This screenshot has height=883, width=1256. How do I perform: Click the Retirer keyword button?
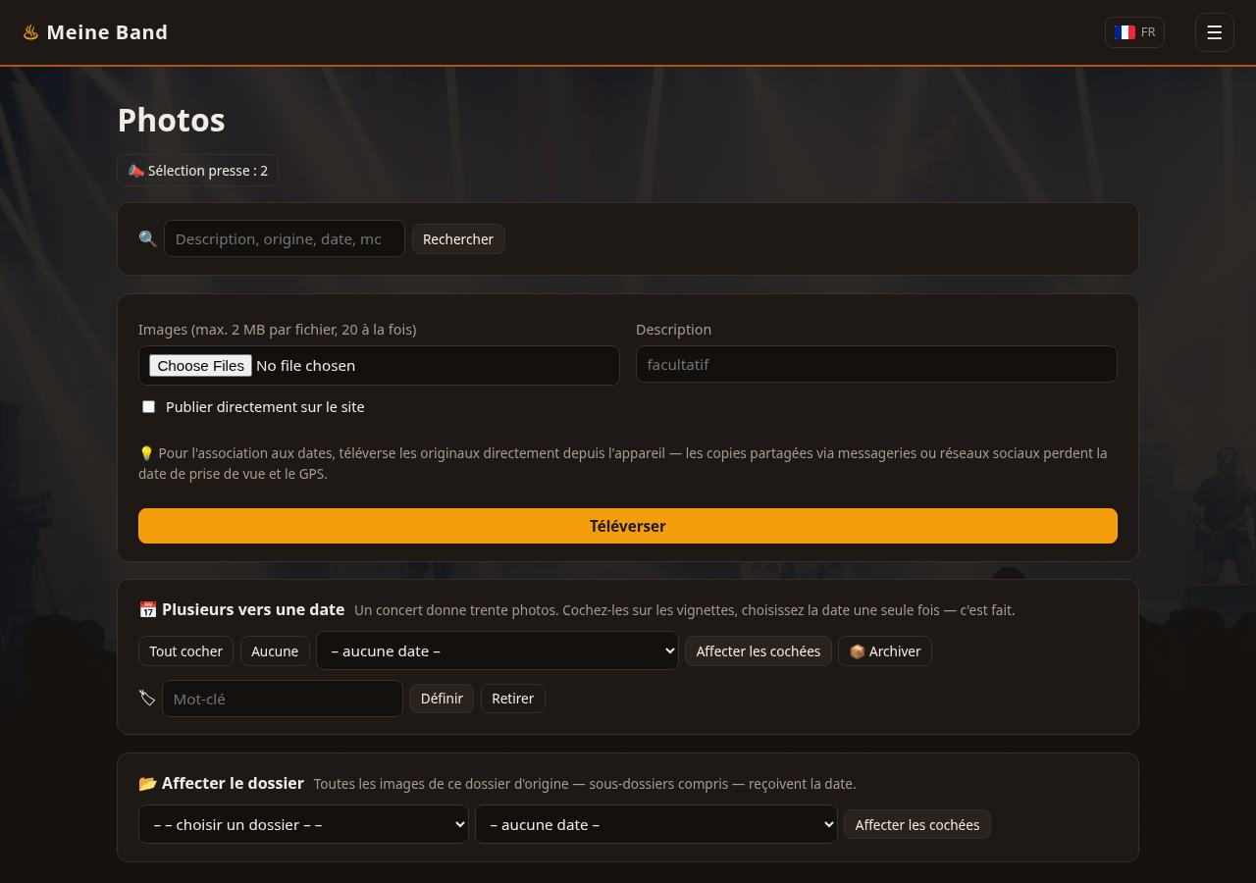[x=513, y=699]
